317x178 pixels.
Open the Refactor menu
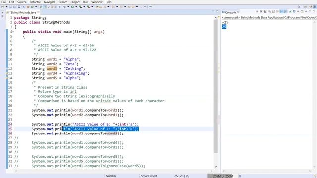coord(35,2)
